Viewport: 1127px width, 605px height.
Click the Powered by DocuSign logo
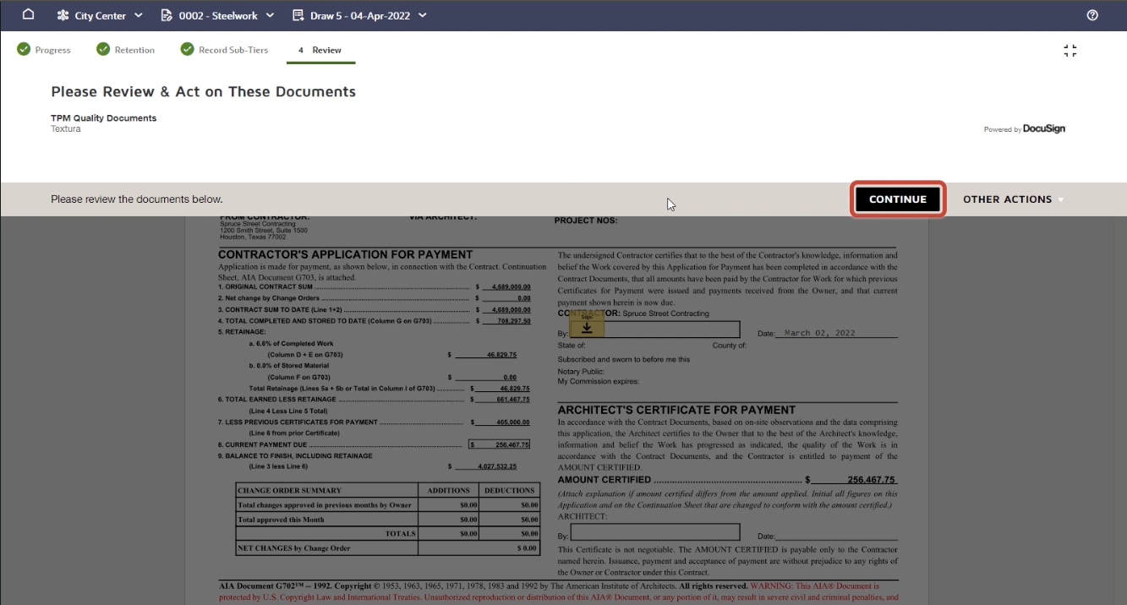1025,129
